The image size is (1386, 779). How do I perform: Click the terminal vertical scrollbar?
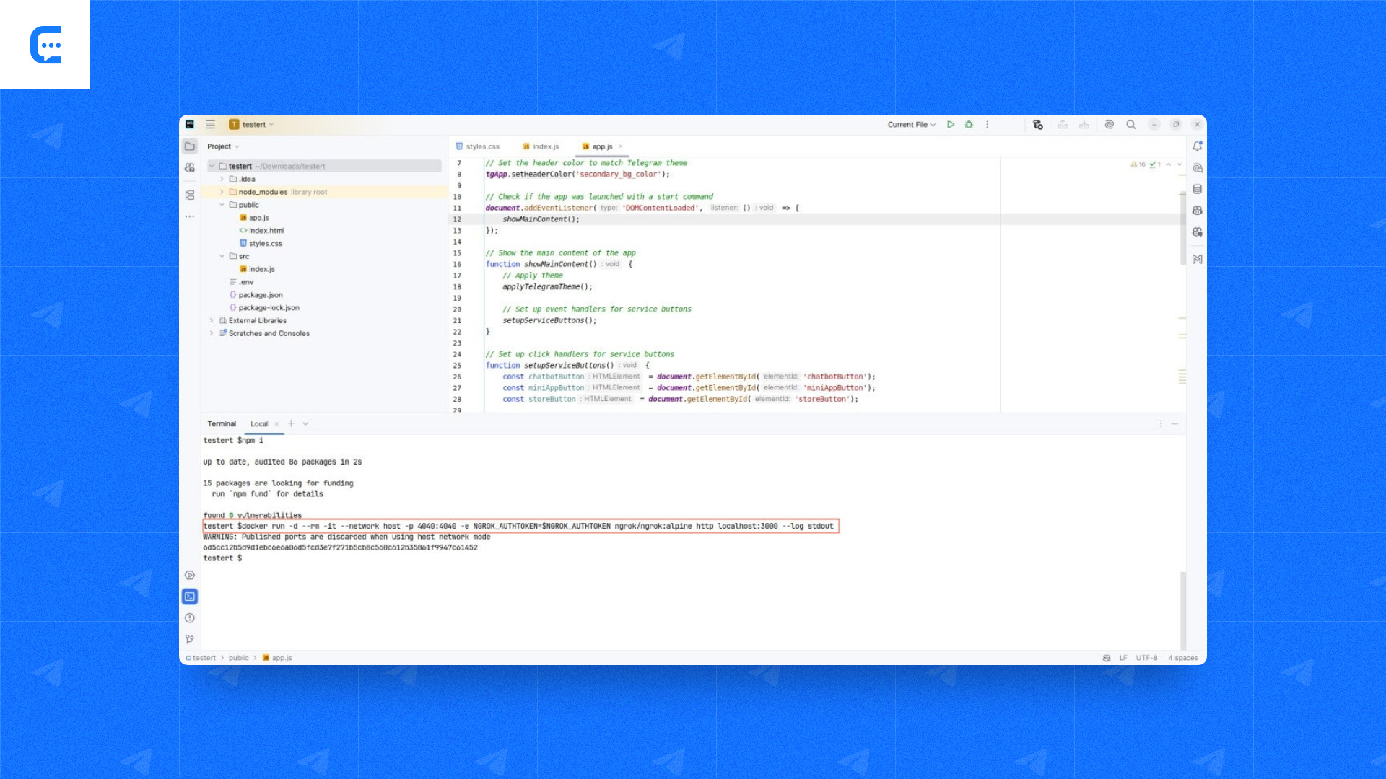pos(1182,610)
